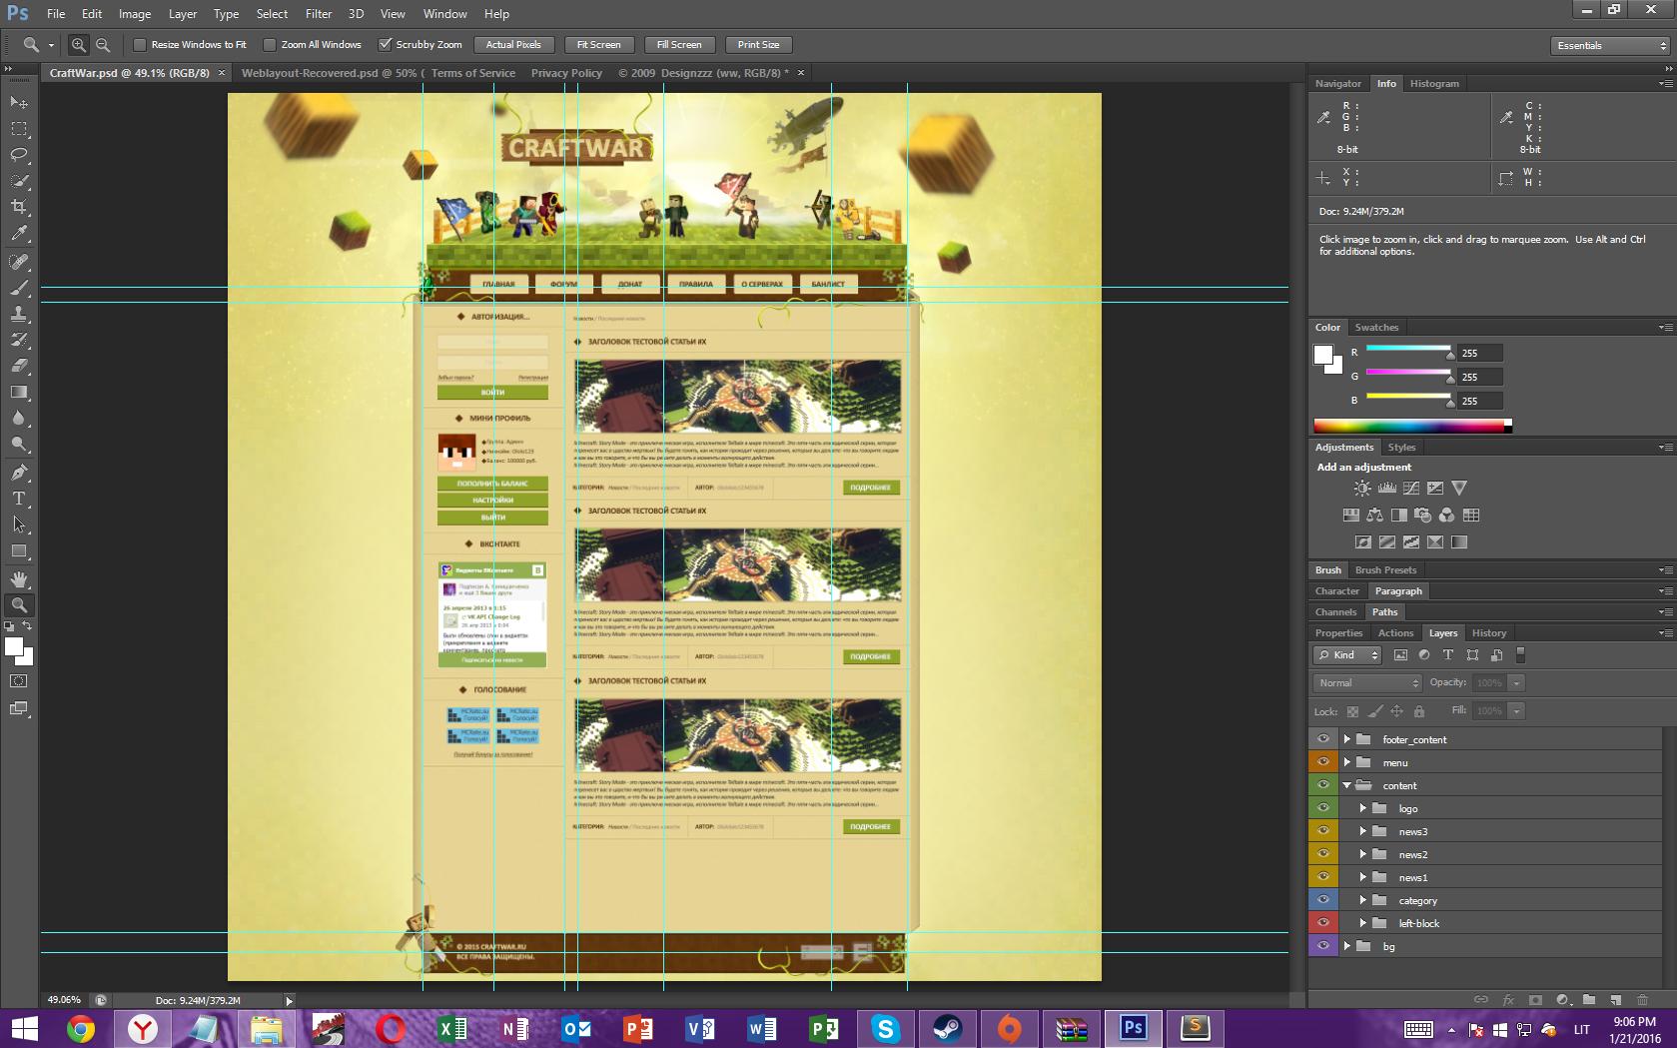Viewport: 1677px width, 1048px height.
Task: Select the Dodge tool
Action: coord(19,444)
